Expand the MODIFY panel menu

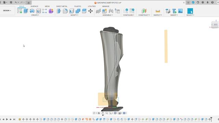coord(74,15)
